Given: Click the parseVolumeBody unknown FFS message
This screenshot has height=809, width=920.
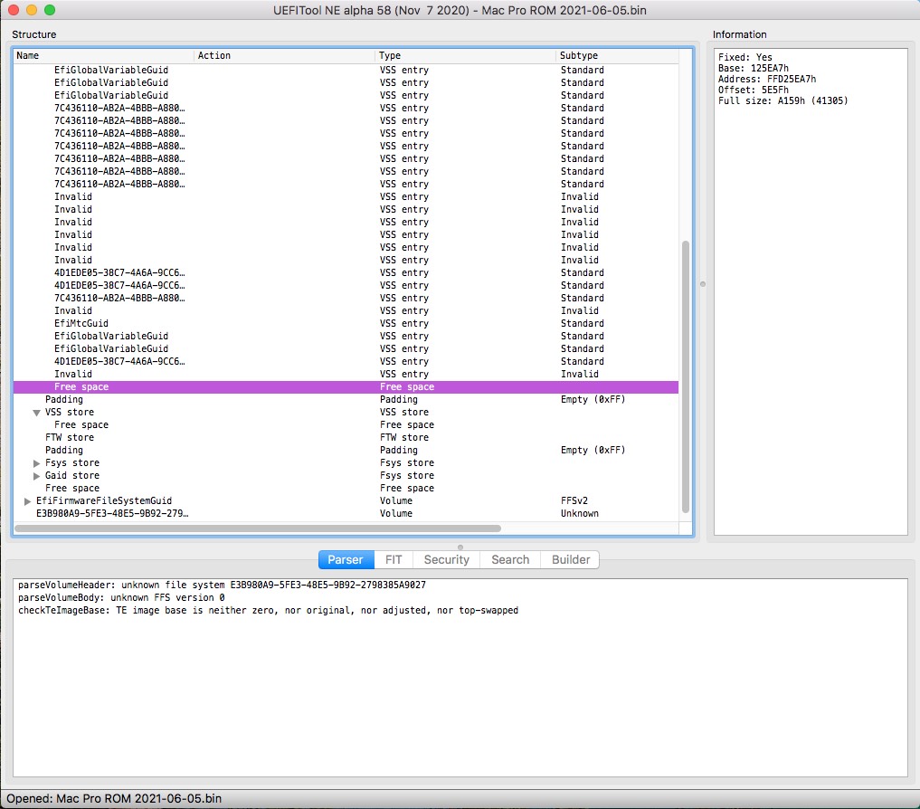Looking at the screenshot, I should click(121, 597).
